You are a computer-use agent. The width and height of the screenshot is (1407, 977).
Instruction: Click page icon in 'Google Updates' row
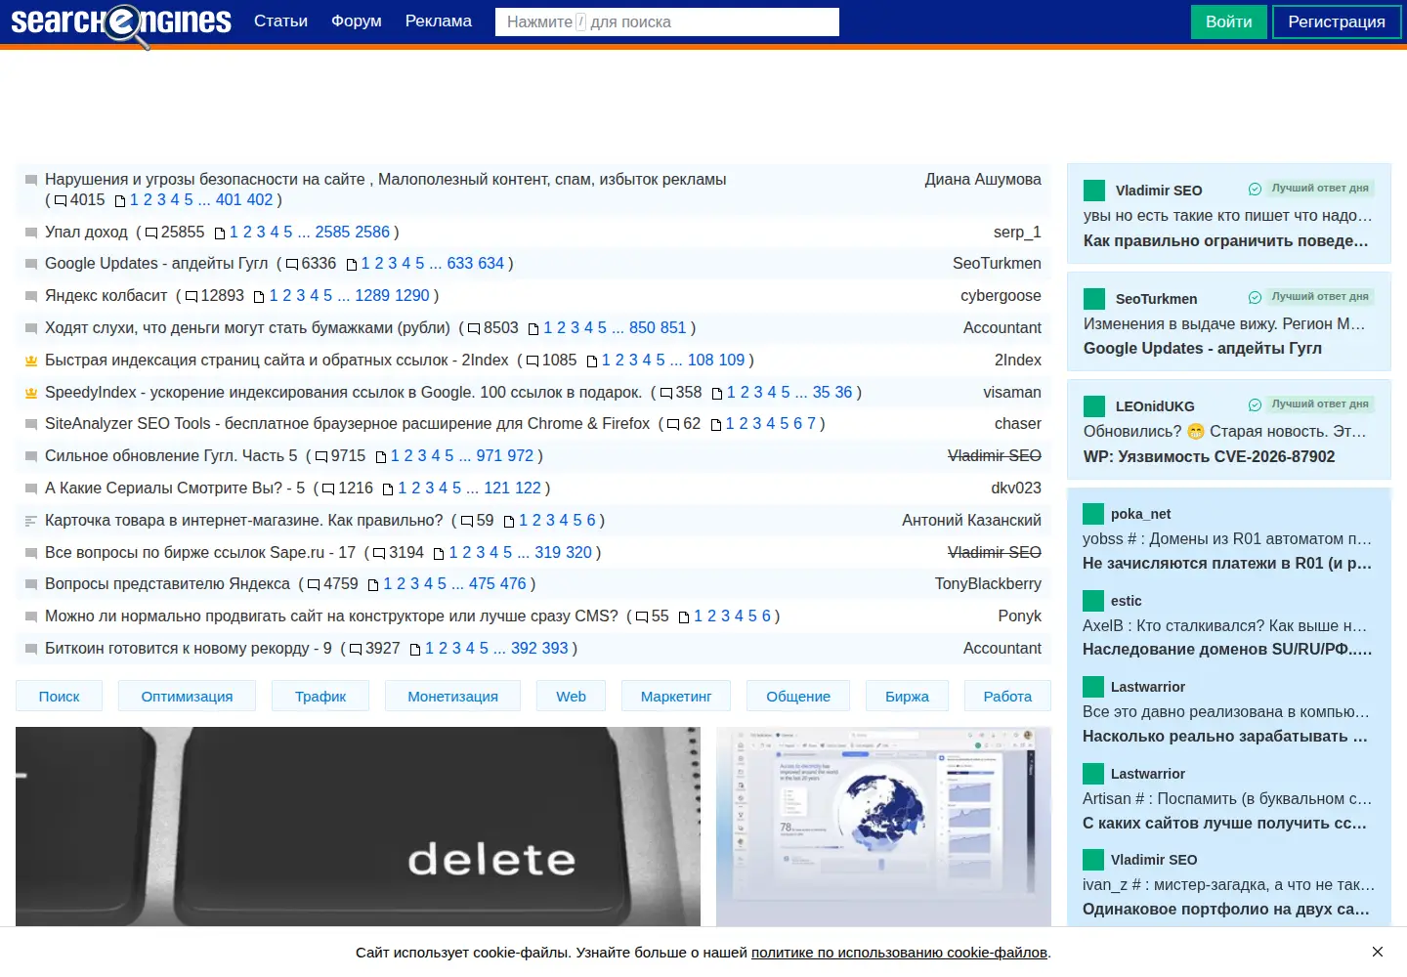click(352, 265)
